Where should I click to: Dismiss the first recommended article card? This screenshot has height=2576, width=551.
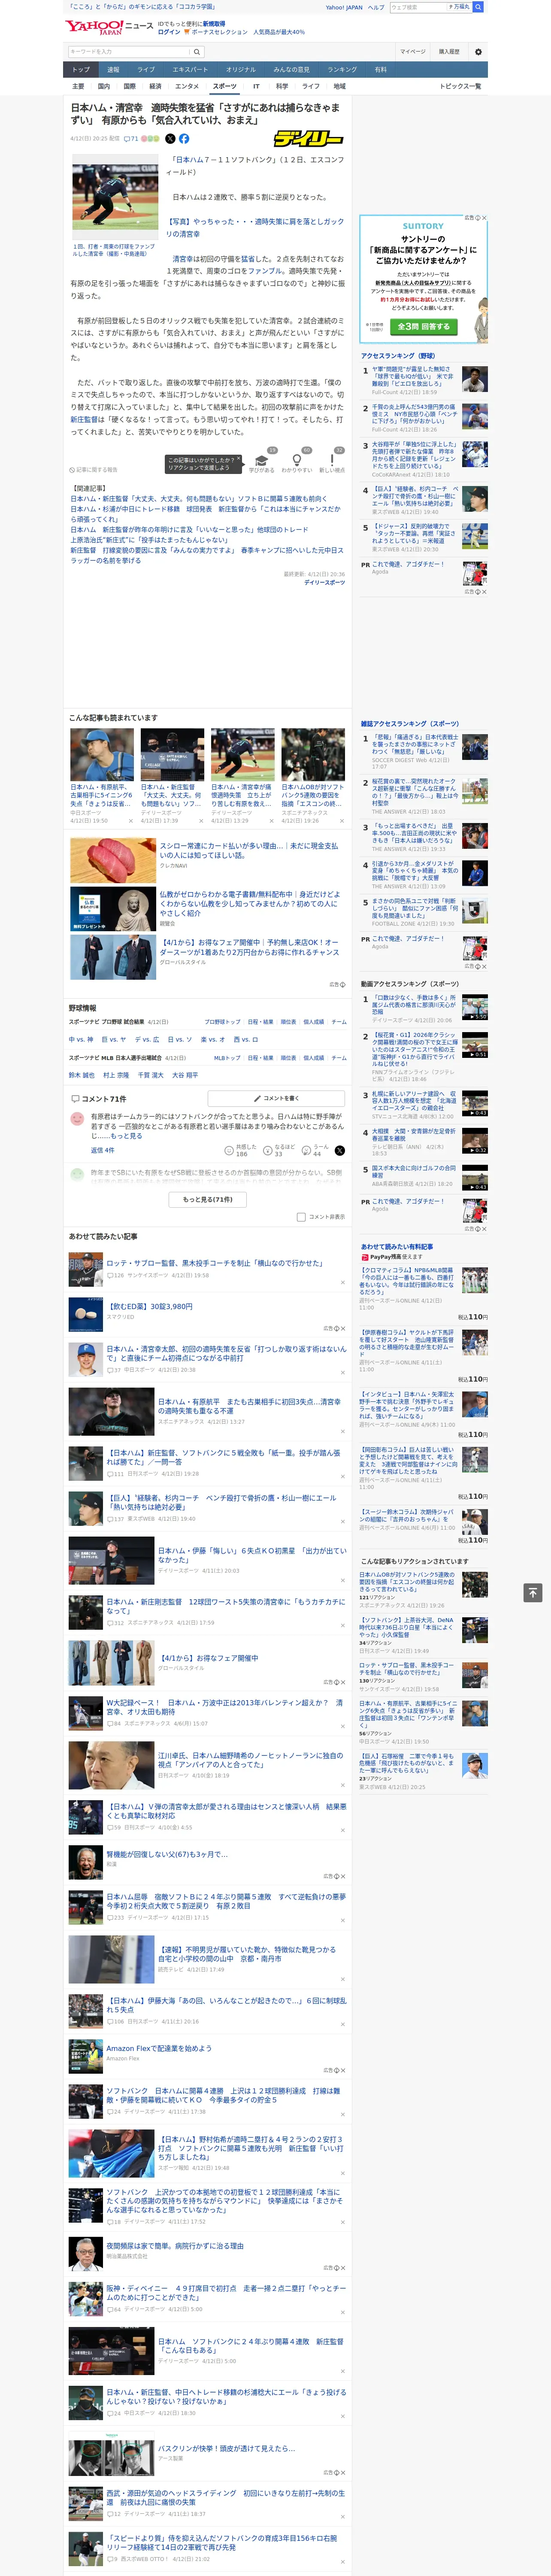(x=130, y=821)
